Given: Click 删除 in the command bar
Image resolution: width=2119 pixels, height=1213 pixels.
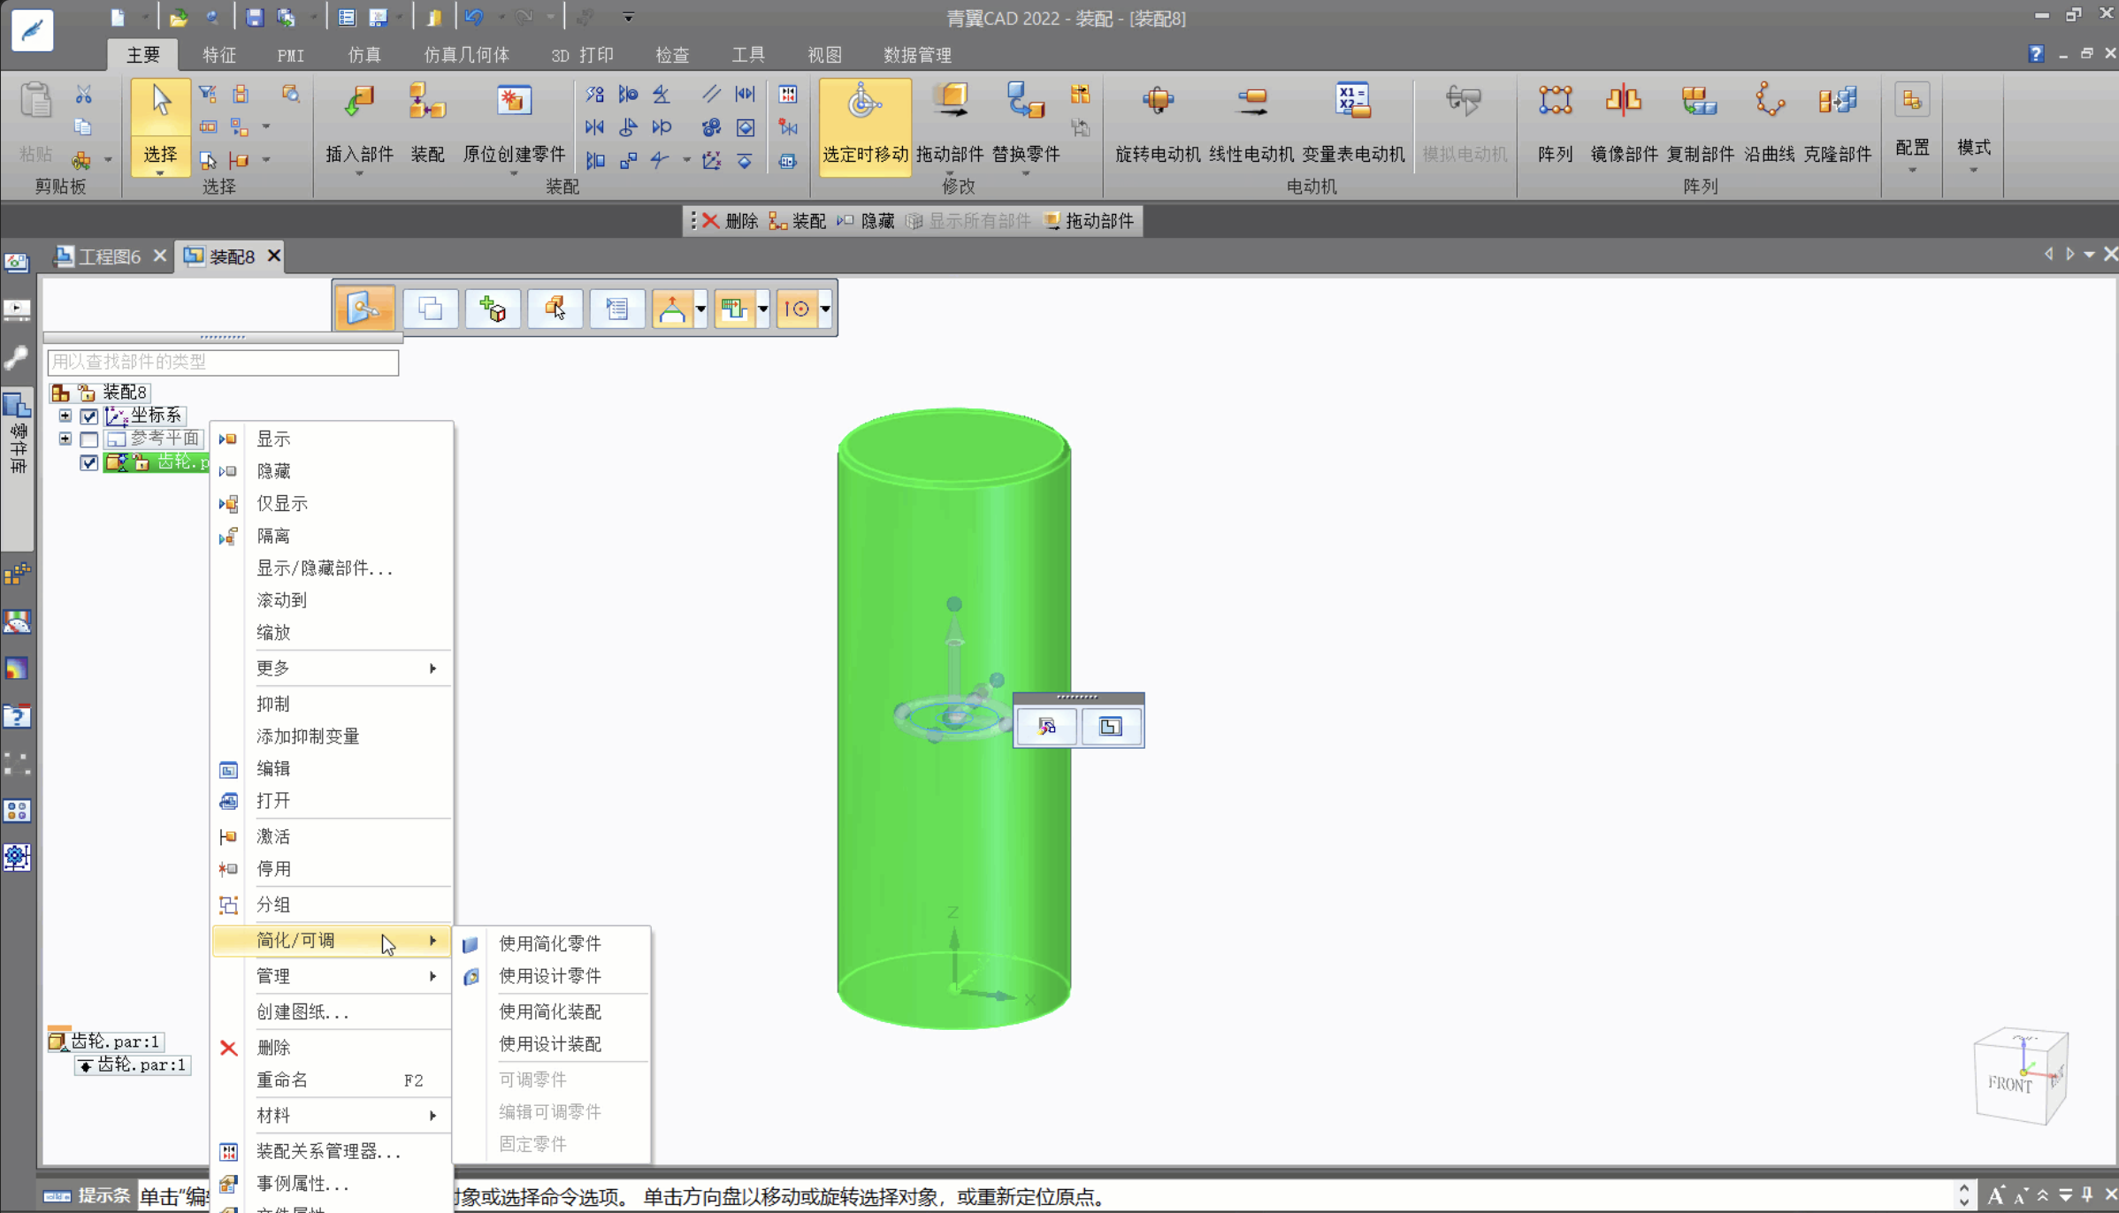Looking at the screenshot, I should (731, 221).
